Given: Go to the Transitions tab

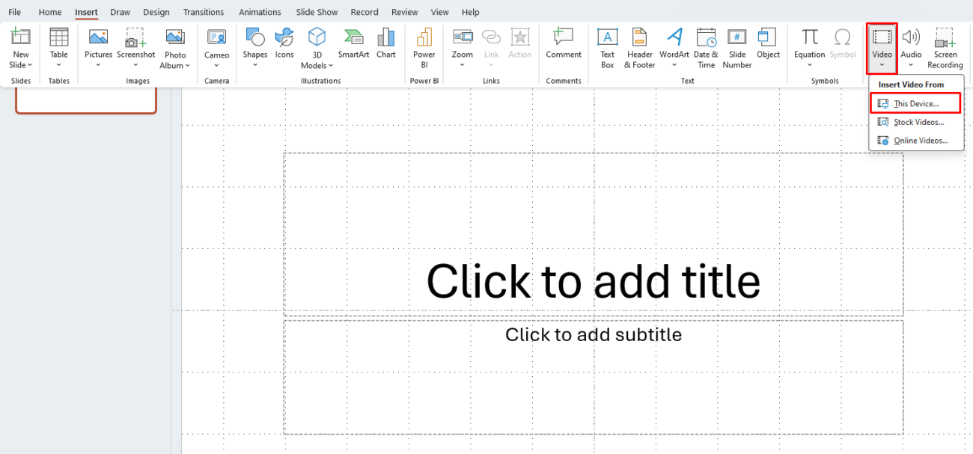Looking at the screenshot, I should [x=204, y=12].
